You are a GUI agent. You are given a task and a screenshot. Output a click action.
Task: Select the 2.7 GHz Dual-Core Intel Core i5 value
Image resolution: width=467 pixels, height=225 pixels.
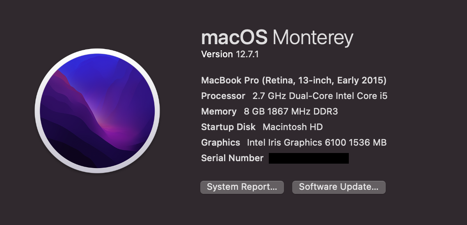(x=320, y=96)
